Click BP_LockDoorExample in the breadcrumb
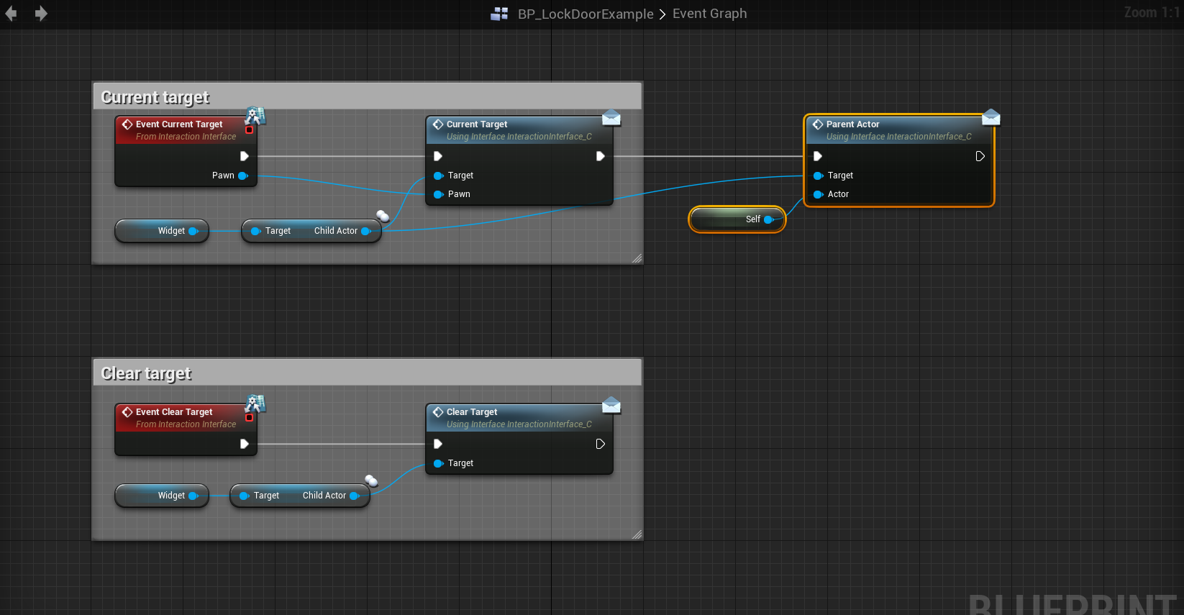Viewport: 1184px width, 615px height. 586,14
